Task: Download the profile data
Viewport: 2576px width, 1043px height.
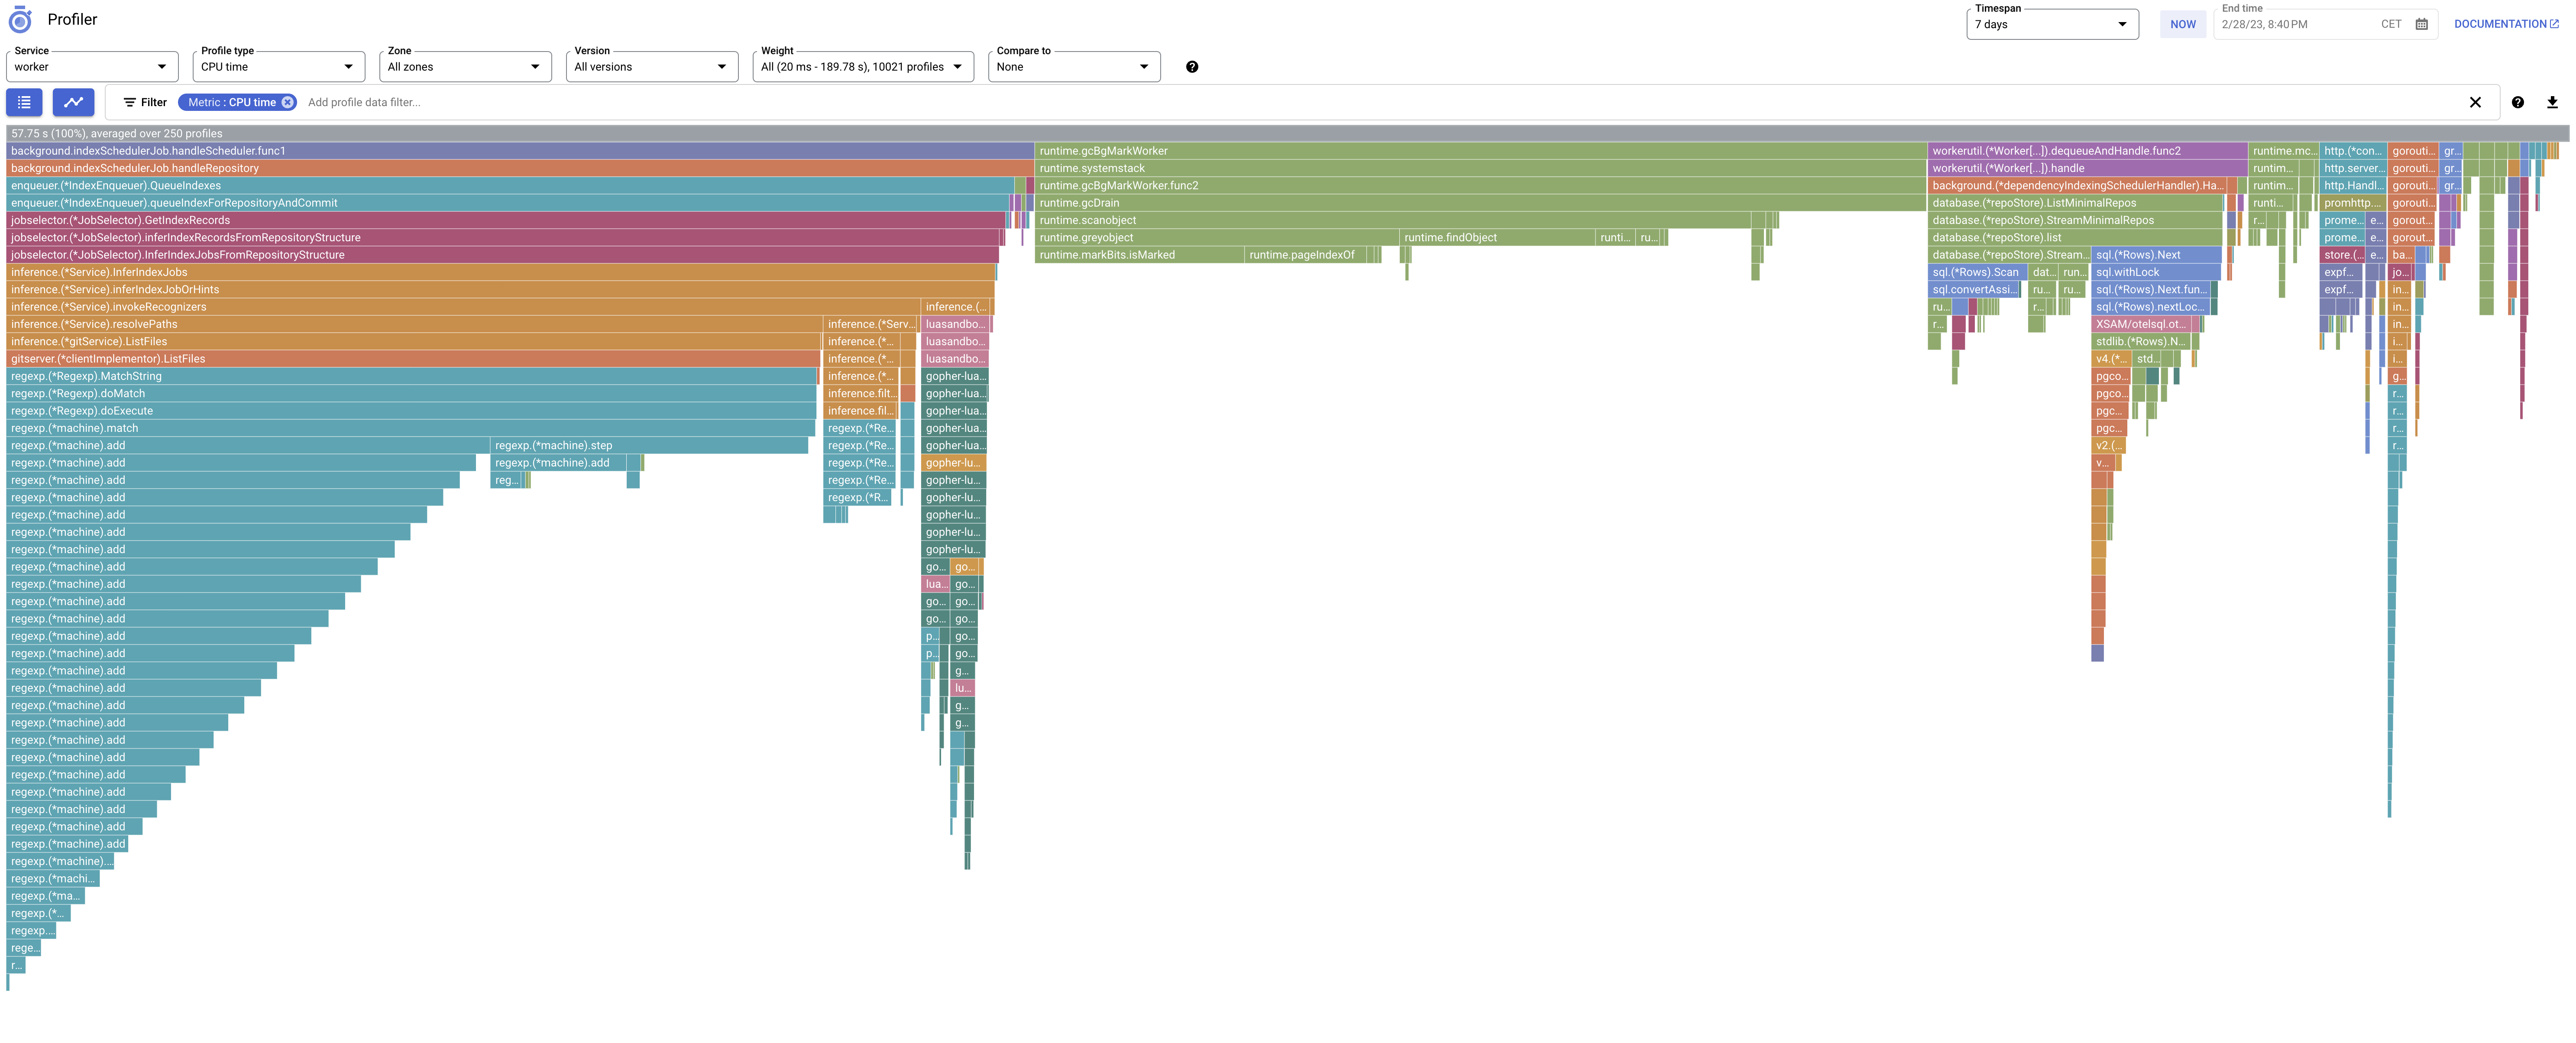Action: point(2552,102)
